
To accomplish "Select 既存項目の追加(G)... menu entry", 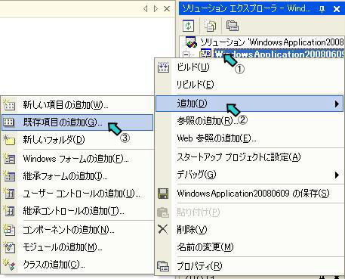I will point(77,122).
